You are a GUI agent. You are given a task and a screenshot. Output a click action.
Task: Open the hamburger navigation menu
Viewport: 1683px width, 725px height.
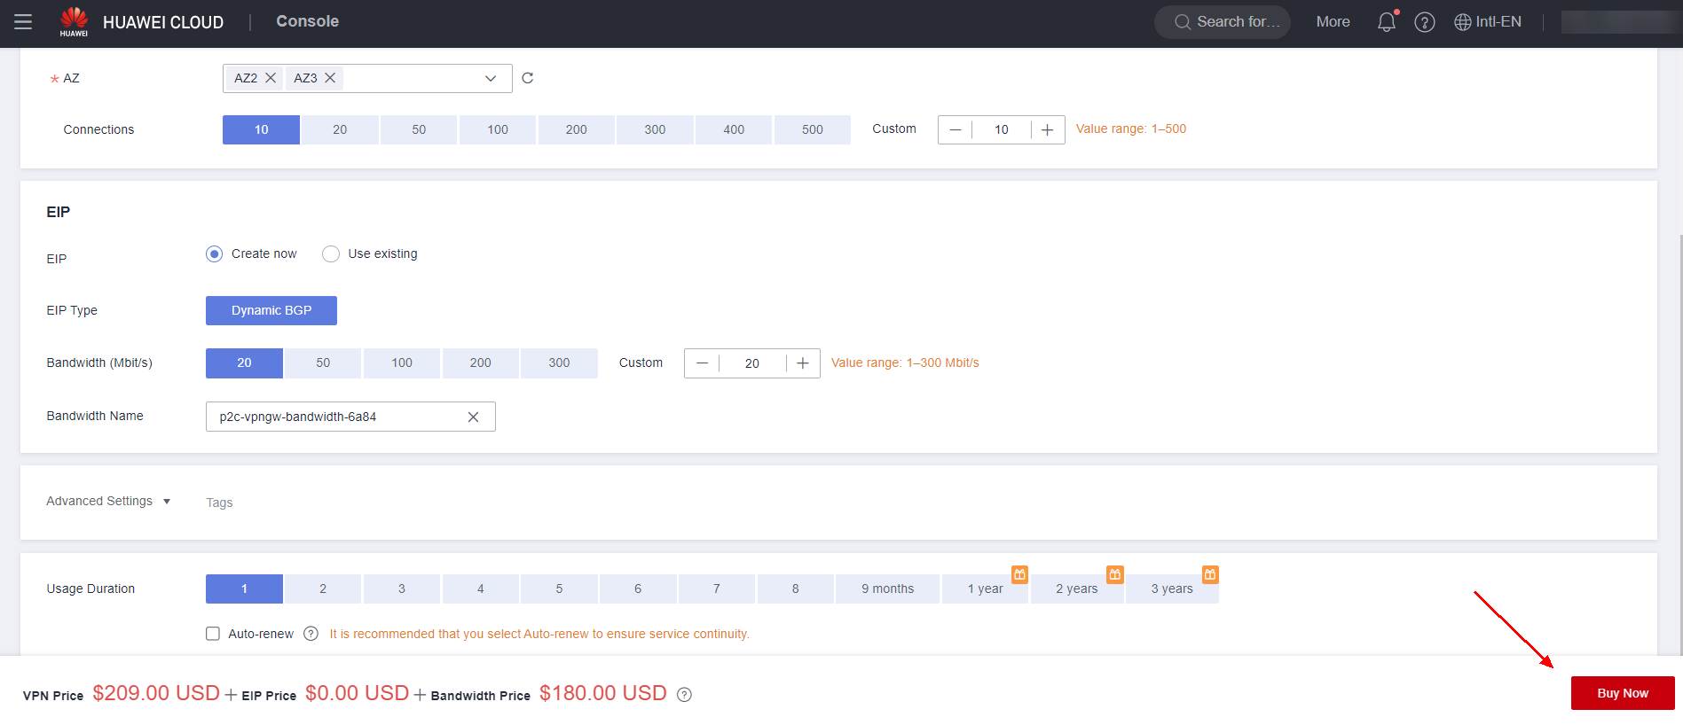tap(23, 22)
